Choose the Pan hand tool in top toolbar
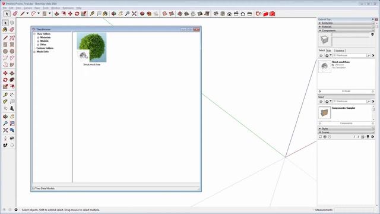 (121, 14)
